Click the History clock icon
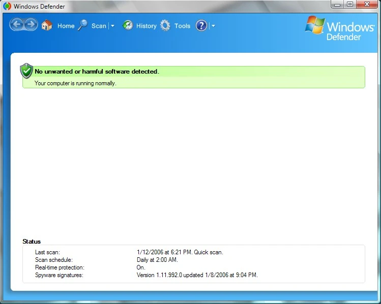 [x=128, y=25]
